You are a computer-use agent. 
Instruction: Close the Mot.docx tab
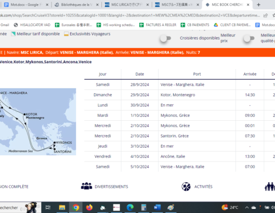coord(47,5)
